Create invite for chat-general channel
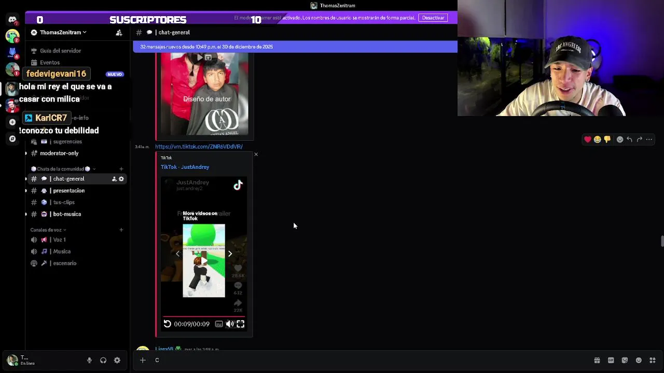The width and height of the screenshot is (664, 373). pyautogui.click(x=114, y=179)
